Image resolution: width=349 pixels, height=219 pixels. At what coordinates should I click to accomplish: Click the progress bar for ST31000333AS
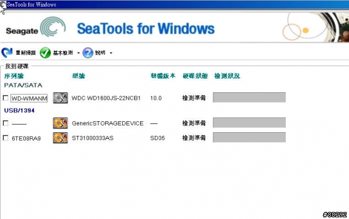[249, 138]
